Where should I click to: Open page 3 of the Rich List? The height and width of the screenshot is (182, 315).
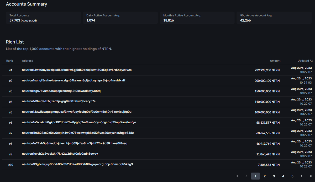point(274,176)
